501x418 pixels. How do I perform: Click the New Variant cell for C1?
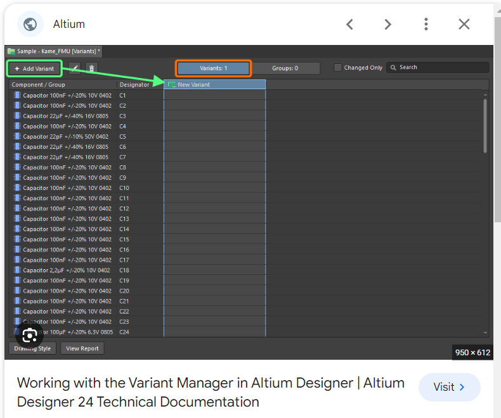pyautogui.click(x=215, y=95)
